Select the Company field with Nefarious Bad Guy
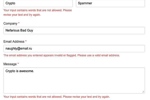 tap(74, 30)
